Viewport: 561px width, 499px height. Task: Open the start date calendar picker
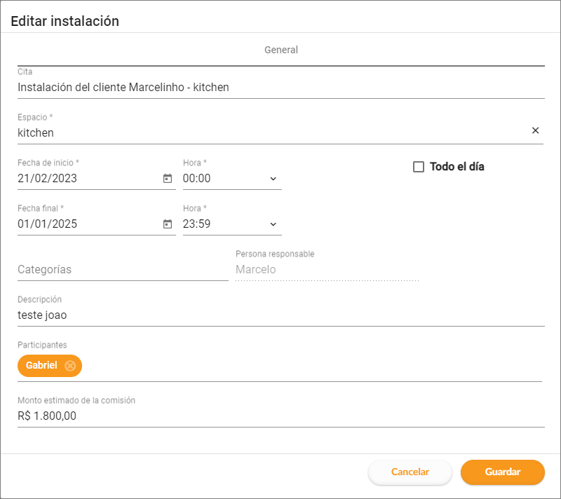[168, 179]
